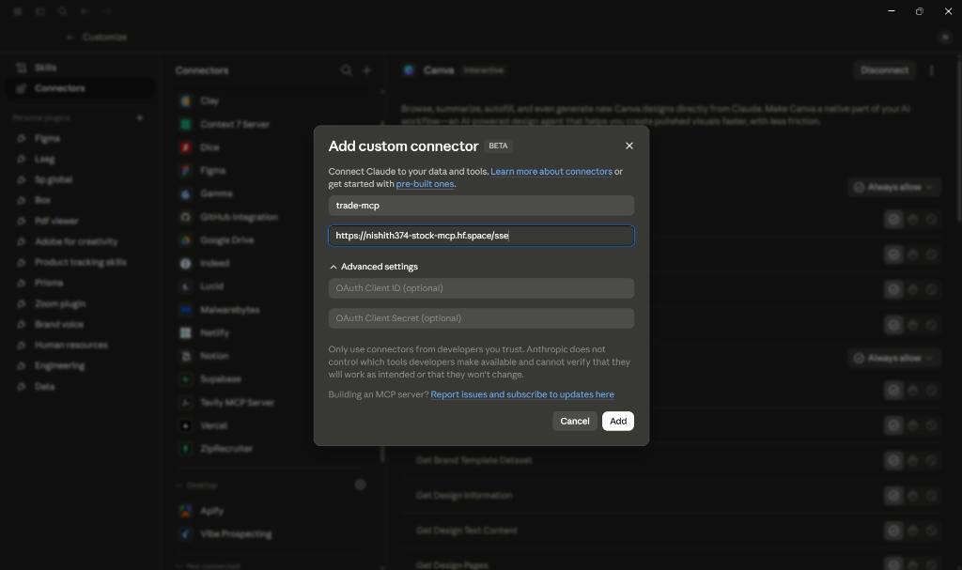Viewport: 962px width, 570px height.
Task: Select Skills in the sidebar
Action: (x=80, y=68)
